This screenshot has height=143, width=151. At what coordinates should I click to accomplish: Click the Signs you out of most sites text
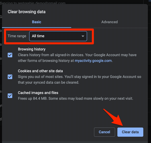click(x=79, y=80)
